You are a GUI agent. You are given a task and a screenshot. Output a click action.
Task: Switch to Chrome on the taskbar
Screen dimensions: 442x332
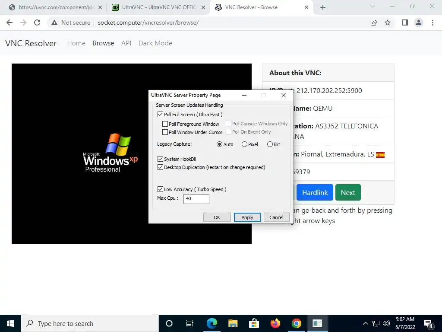click(x=296, y=323)
